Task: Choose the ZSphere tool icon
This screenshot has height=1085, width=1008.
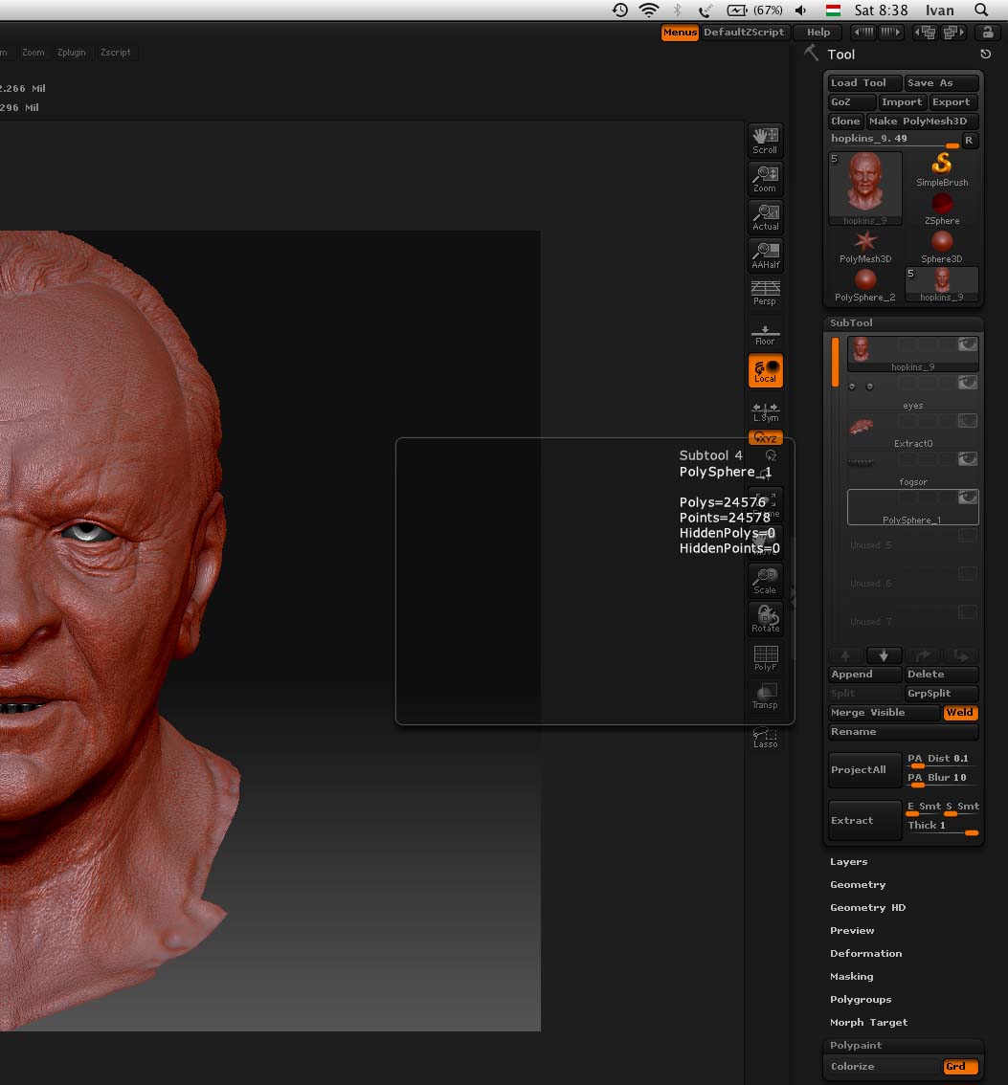Action: 942,204
